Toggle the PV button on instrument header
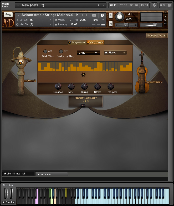Screen dimensions: 174x206 coord(166,24)
